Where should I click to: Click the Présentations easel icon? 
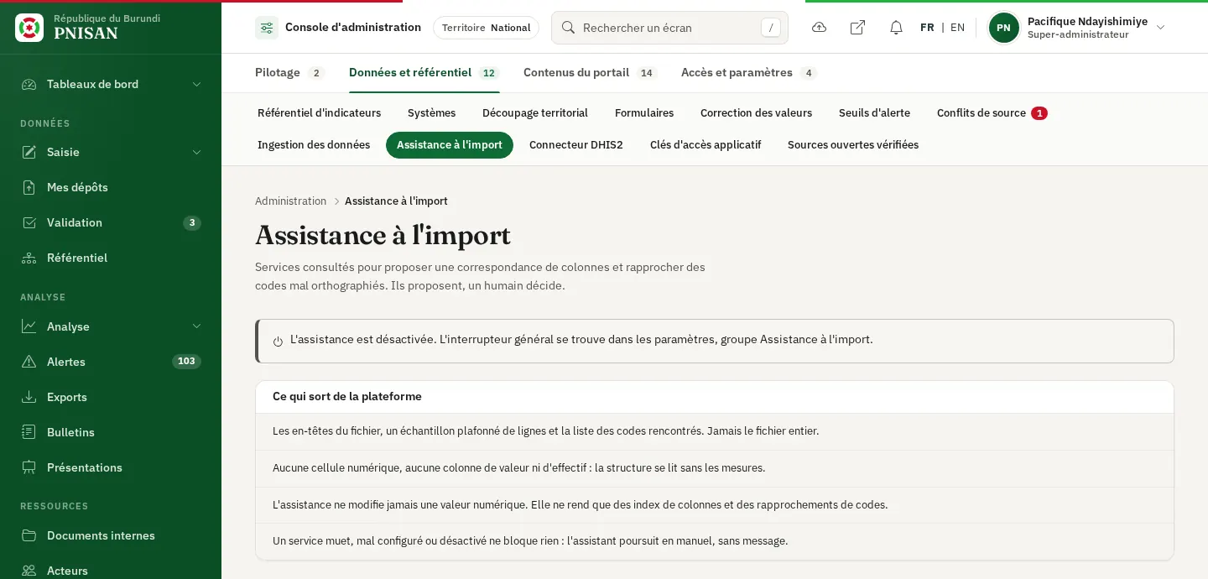tap(29, 467)
